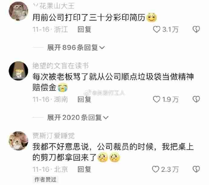Like the comment about taking scissors home

coord(156,169)
